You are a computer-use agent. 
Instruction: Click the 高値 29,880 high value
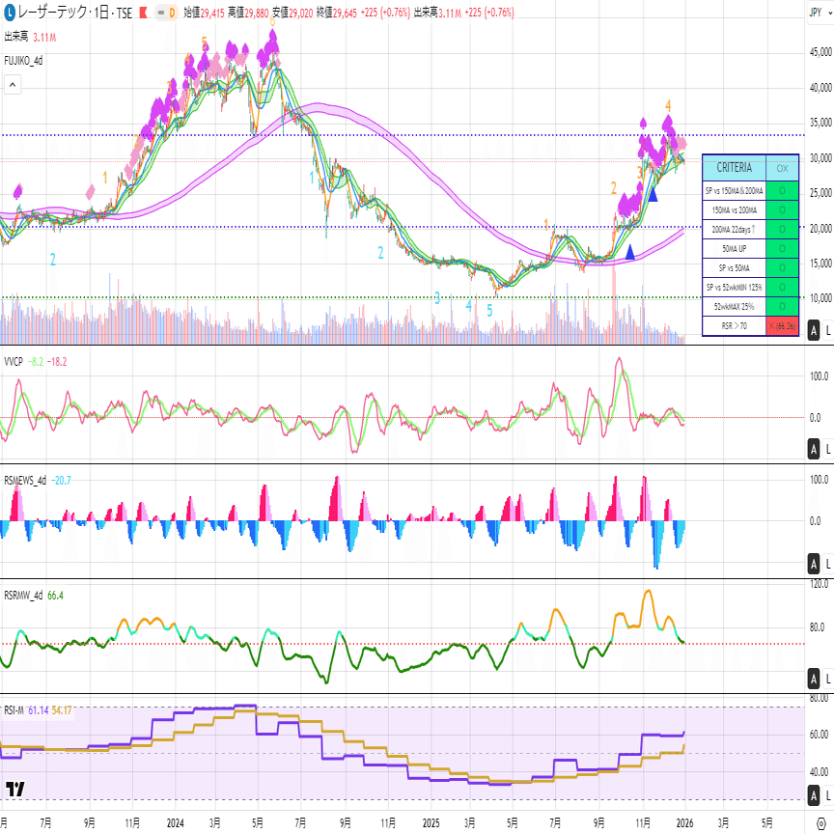click(248, 13)
